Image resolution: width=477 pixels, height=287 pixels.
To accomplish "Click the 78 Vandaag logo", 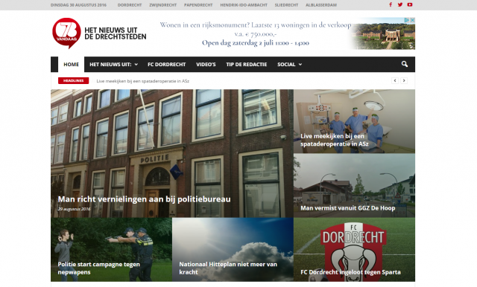I will 66,33.
